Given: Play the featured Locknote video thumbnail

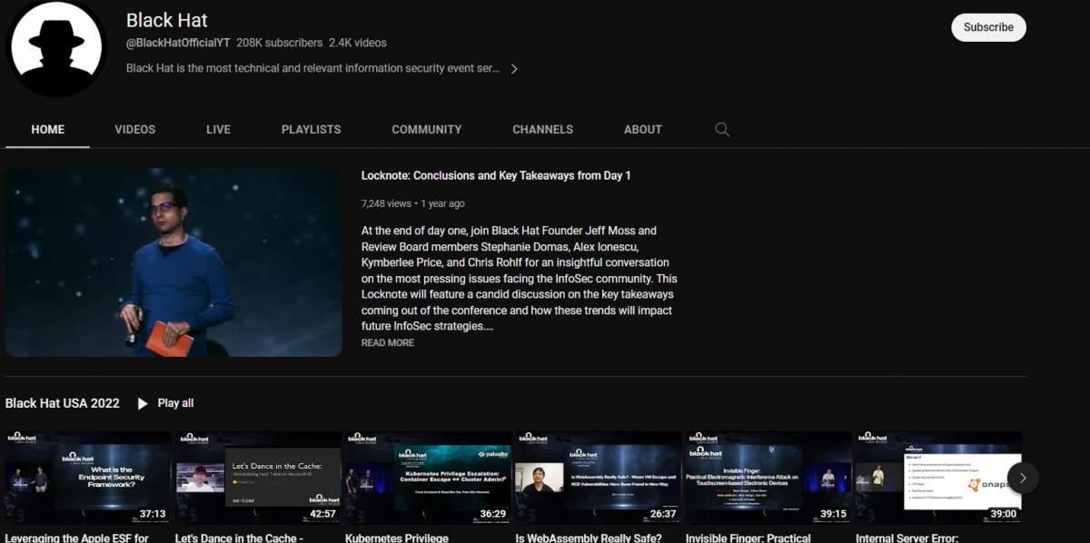Looking at the screenshot, I should [173, 262].
